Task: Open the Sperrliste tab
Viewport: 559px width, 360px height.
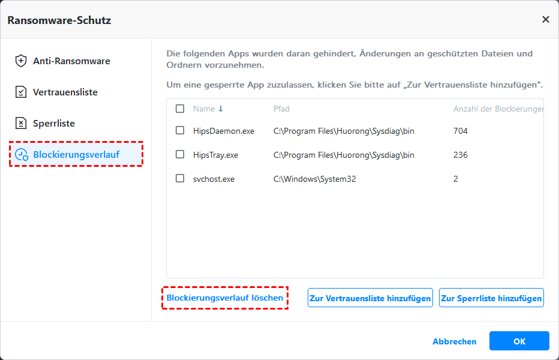Action: coord(54,124)
